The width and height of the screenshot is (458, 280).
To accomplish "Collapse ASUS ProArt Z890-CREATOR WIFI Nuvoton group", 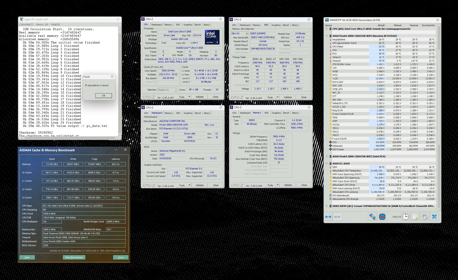I will (326, 36).
